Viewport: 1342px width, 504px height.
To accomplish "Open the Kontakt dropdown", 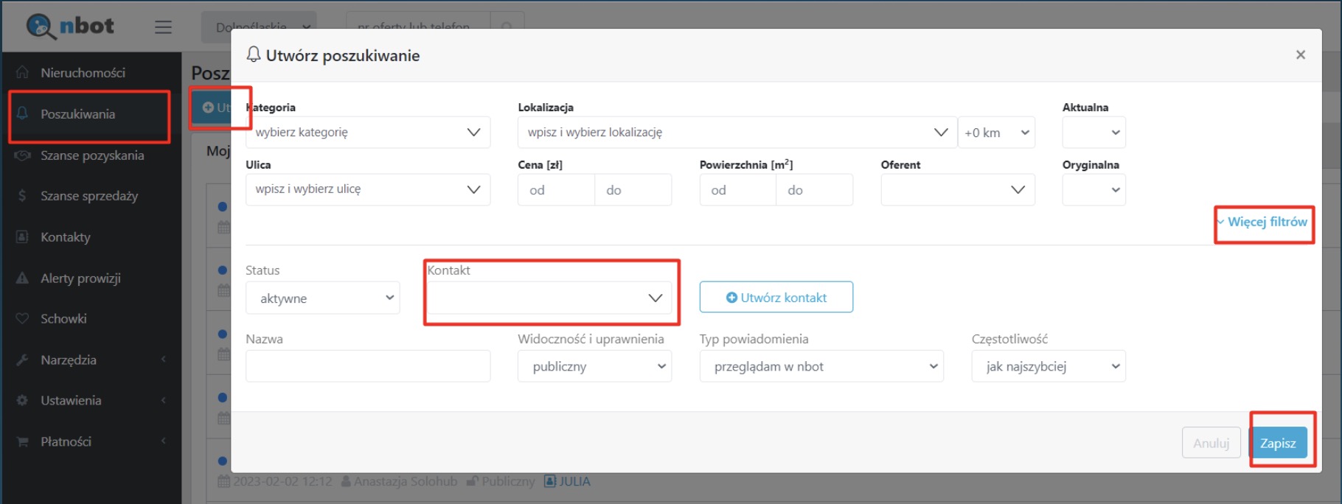I will coord(550,298).
